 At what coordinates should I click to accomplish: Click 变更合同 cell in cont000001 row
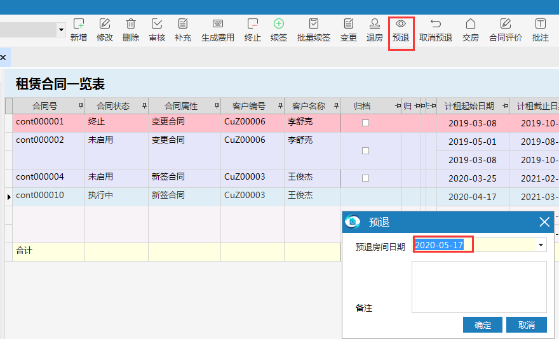pyautogui.click(x=185, y=123)
